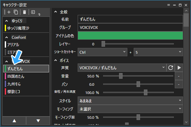This screenshot has height=127, width=191.
Task: Edit the グループ field VOICEVOX
Action: pyautogui.click(x=130, y=28)
